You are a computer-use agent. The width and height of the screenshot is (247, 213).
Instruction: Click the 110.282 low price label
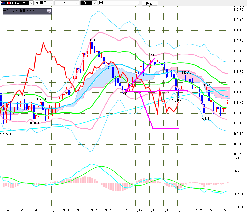(x=203, y=118)
